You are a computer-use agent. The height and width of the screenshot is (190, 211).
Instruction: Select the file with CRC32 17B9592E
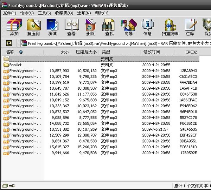point(101,153)
